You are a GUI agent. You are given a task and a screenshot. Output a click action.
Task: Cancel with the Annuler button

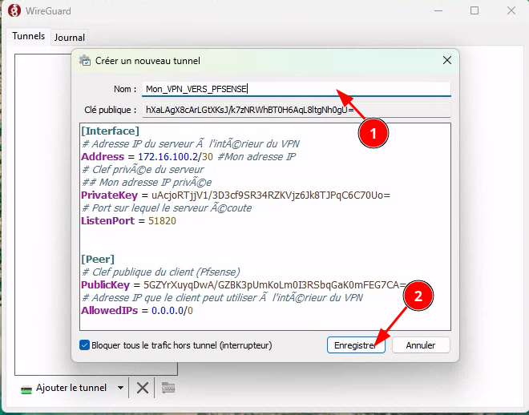(x=420, y=345)
